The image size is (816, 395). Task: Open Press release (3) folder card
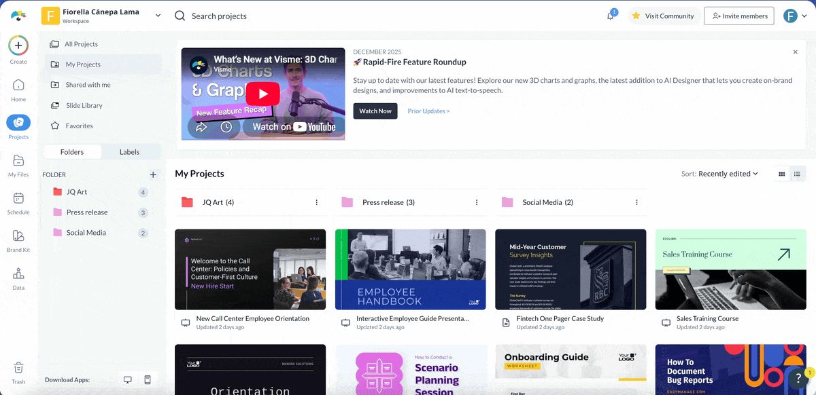tap(411, 202)
